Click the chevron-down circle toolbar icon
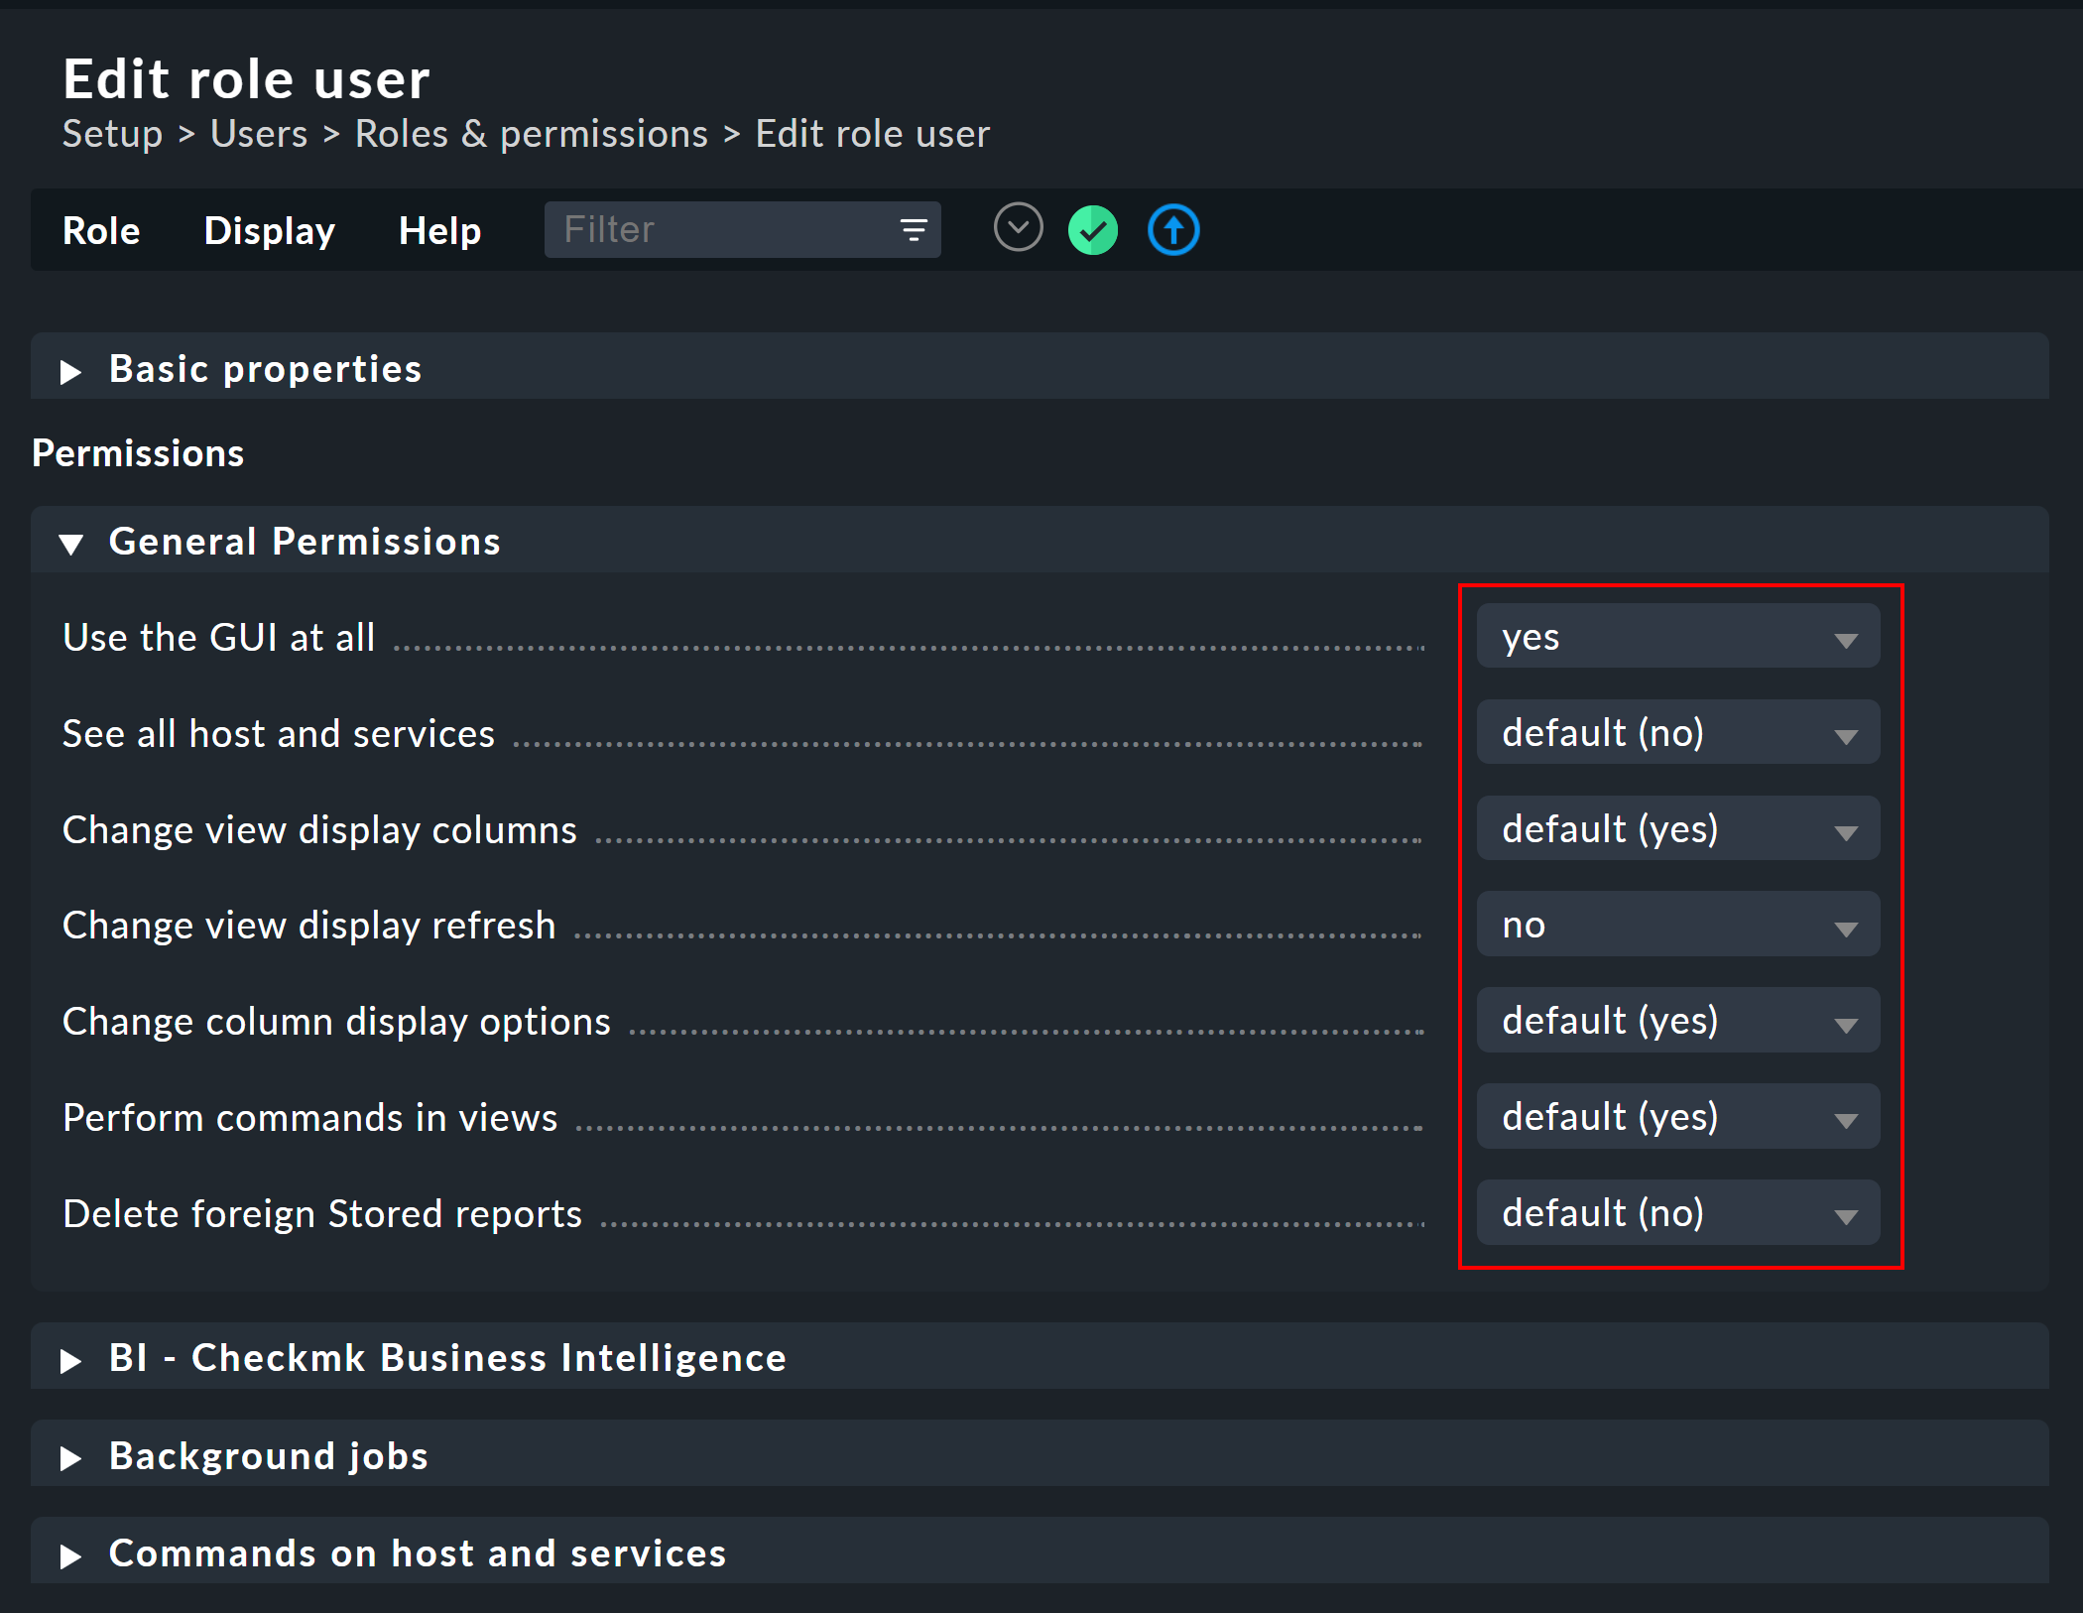Viewport: 2083px width, 1613px height. click(x=1018, y=227)
